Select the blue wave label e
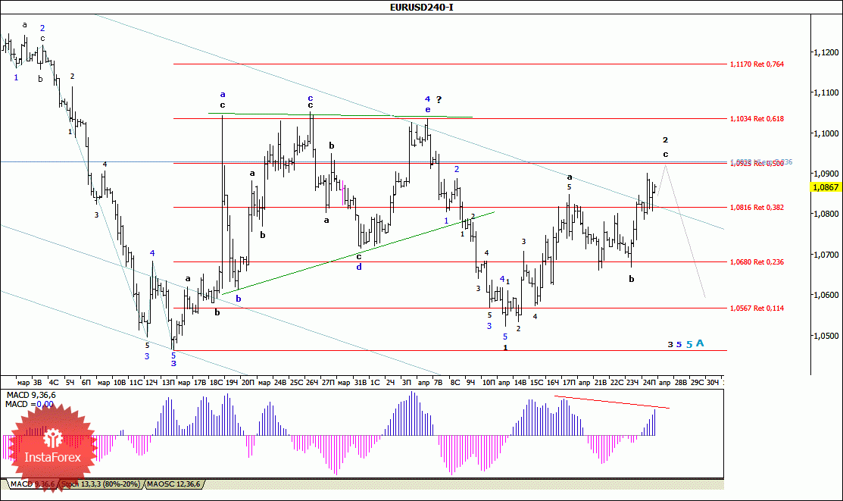Viewport: 843px width, 501px height. tap(427, 109)
